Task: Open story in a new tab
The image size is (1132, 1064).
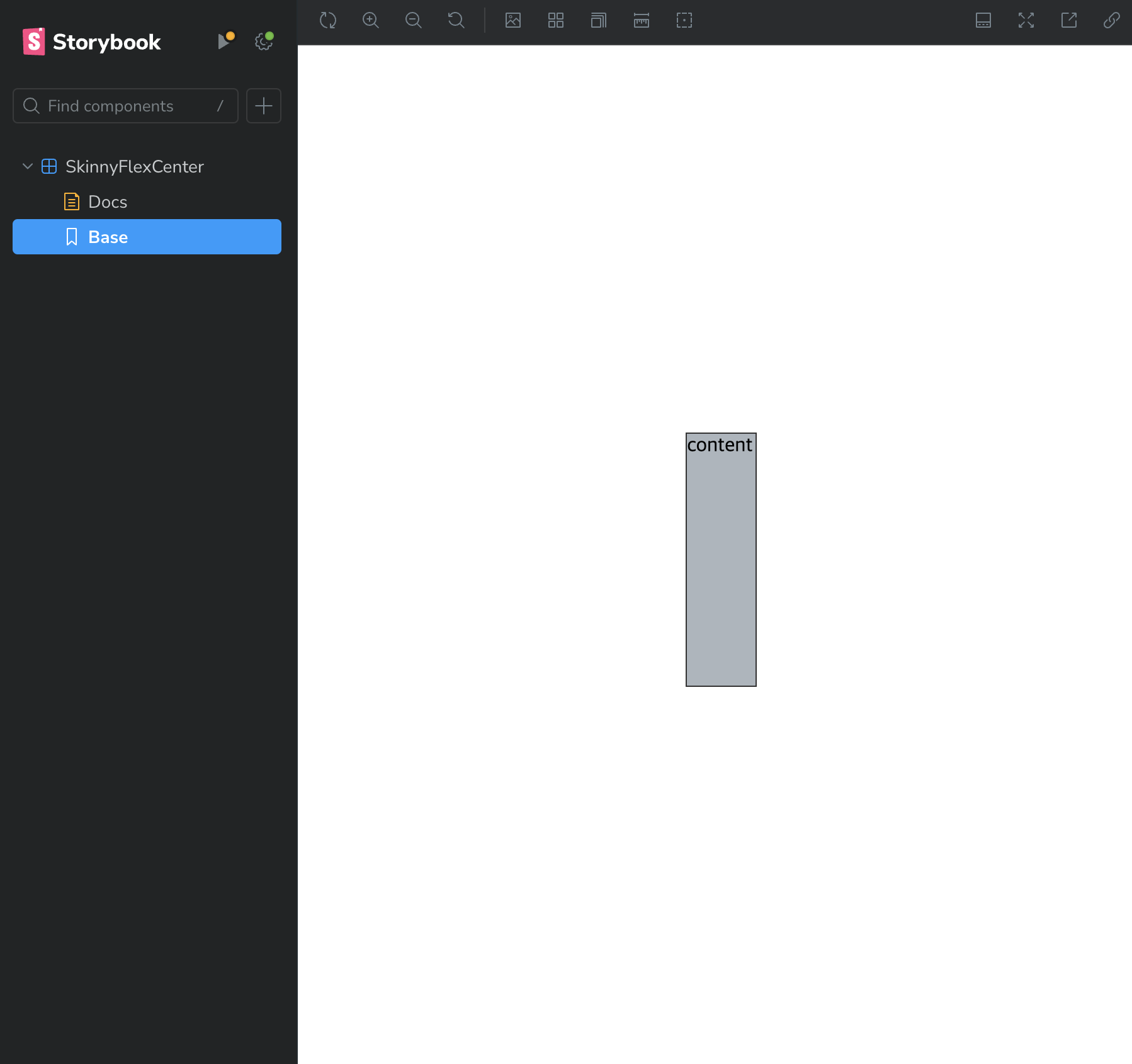Action: tap(1069, 21)
